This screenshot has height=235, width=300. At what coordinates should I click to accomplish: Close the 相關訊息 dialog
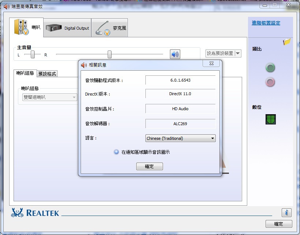211,63
